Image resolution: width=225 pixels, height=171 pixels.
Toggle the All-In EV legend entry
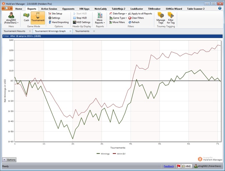coord(119,154)
